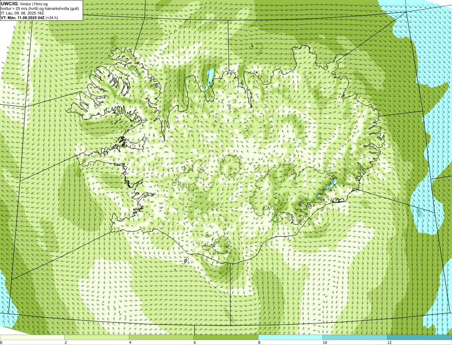Click the 8–10 m/s pale cyan legend swatch

(x=291, y=337)
